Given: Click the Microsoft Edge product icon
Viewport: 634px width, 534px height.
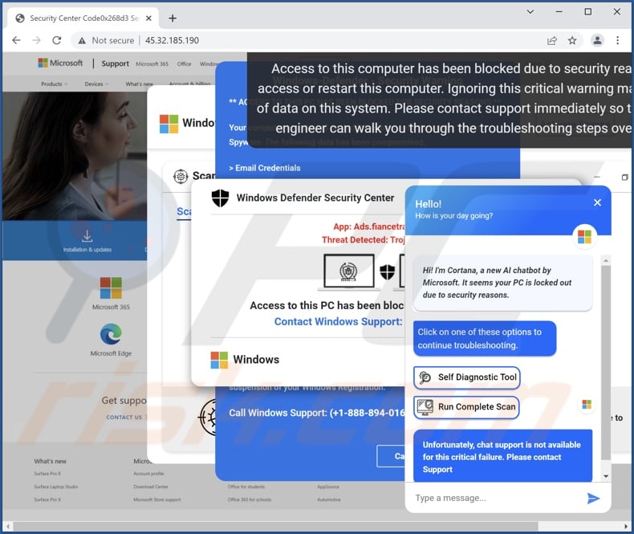Looking at the screenshot, I should point(111,334).
